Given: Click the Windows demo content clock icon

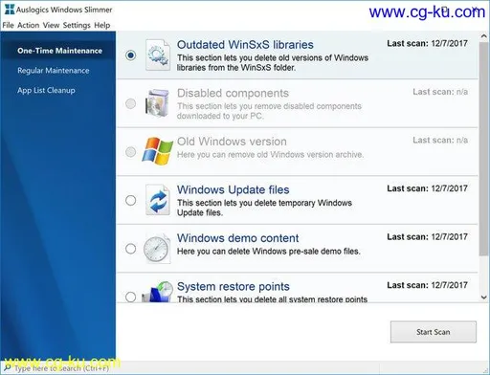Looking at the screenshot, I should (157, 249).
